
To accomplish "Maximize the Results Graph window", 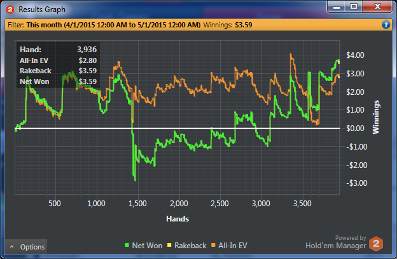I will click(x=354, y=7).
